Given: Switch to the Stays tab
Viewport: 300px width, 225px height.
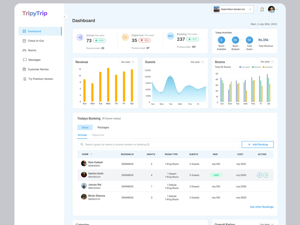Looking at the screenshot, I should (85, 127).
